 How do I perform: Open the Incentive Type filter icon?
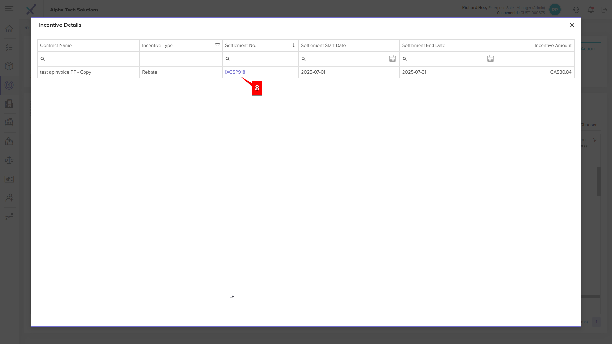click(217, 46)
